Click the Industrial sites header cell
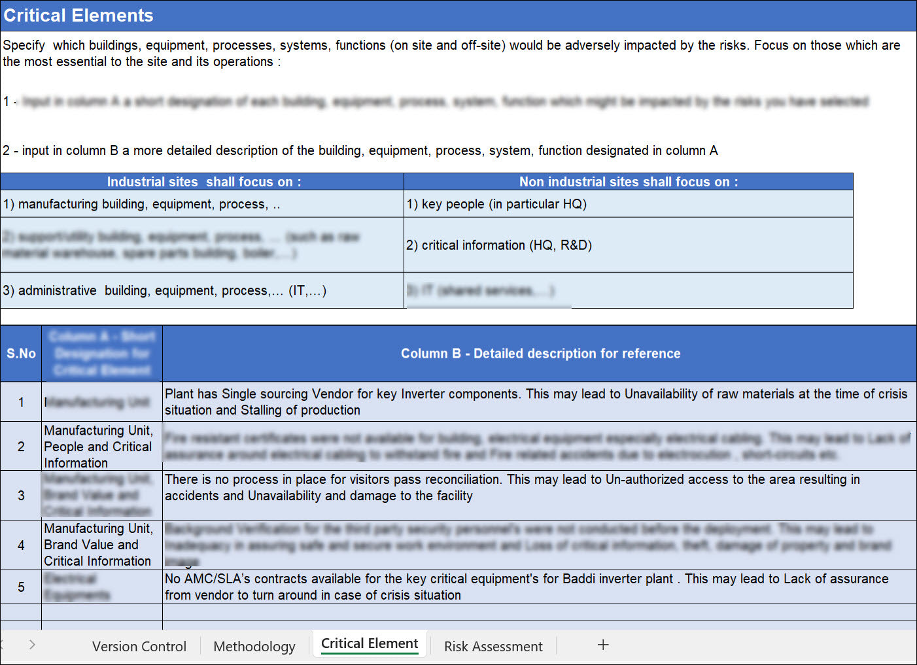Viewport: 917px width, 665px height. tap(203, 182)
